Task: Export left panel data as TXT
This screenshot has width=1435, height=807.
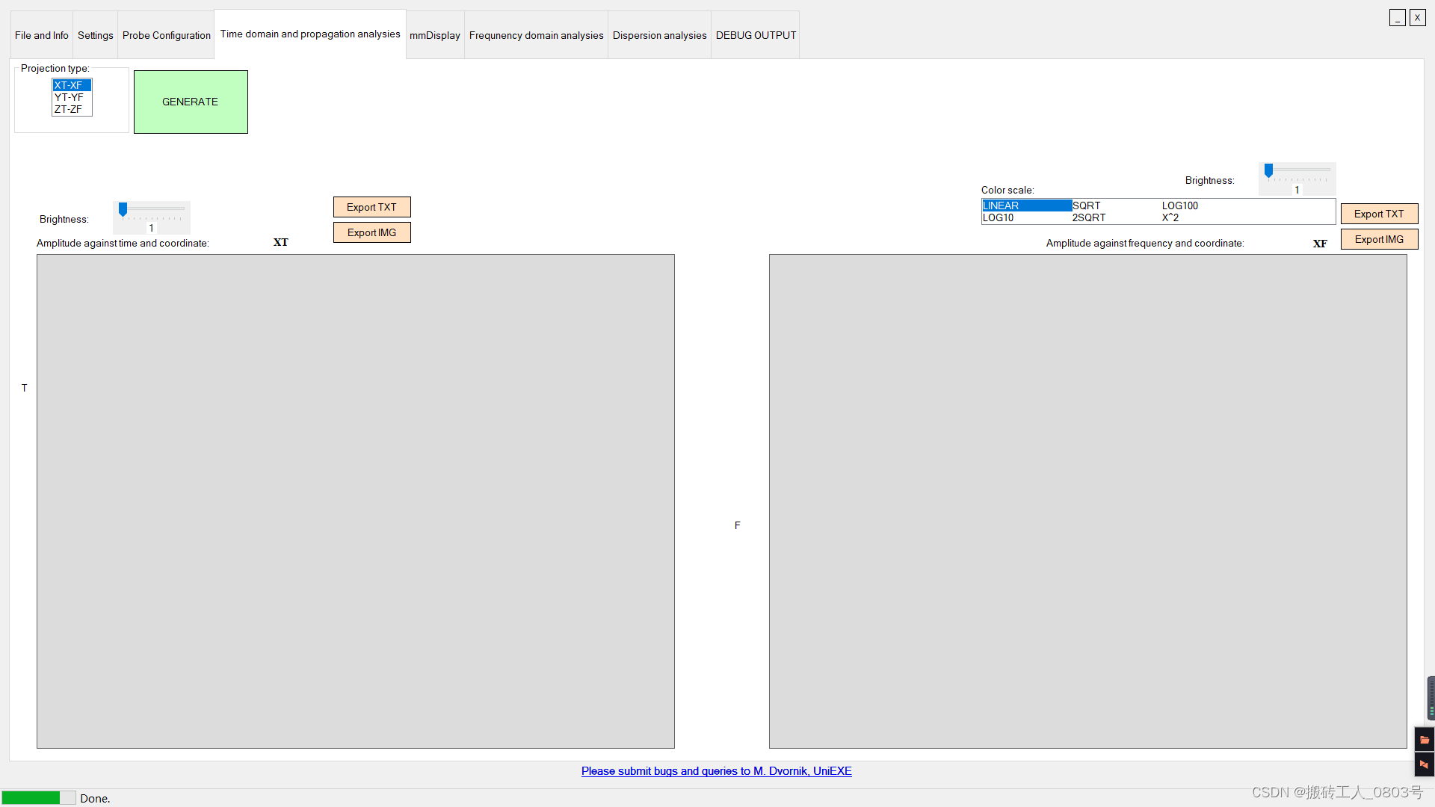Action: click(371, 207)
